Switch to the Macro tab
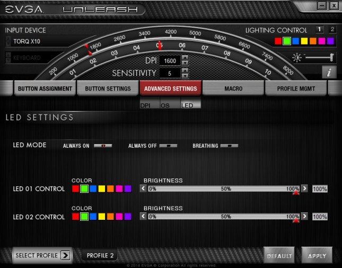This screenshot has width=342, height=268. (233, 88)
